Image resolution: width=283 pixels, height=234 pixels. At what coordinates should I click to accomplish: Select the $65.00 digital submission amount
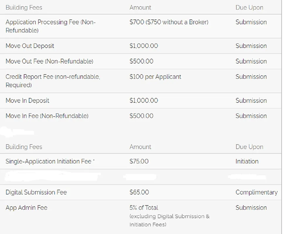click(x=139, y=192)
